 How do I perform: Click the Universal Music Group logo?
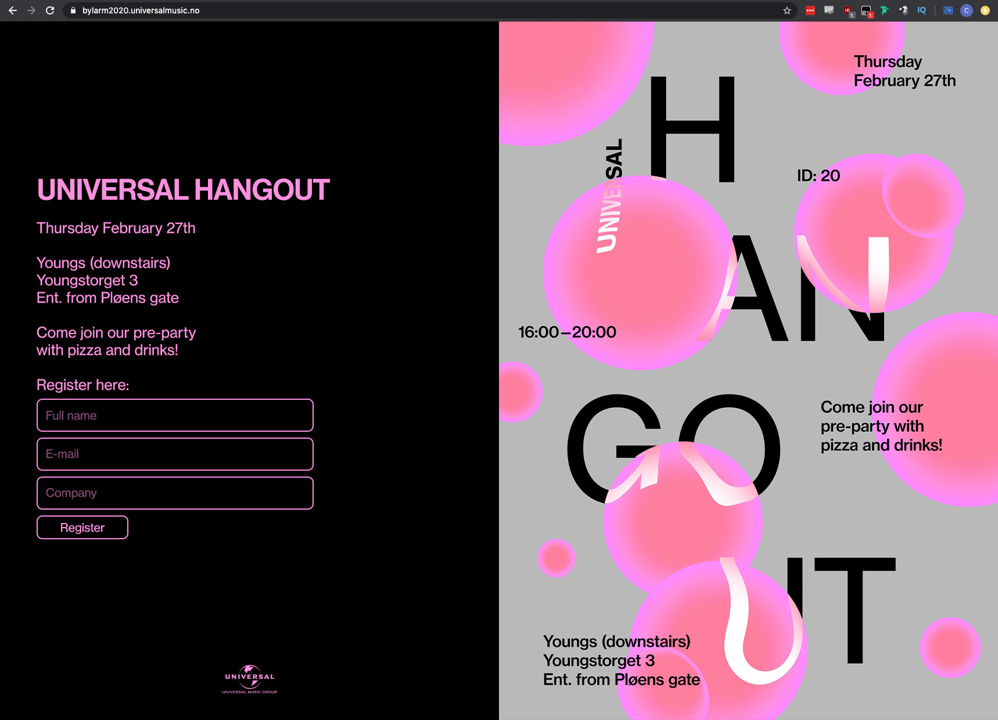click(x=250, y=679)
